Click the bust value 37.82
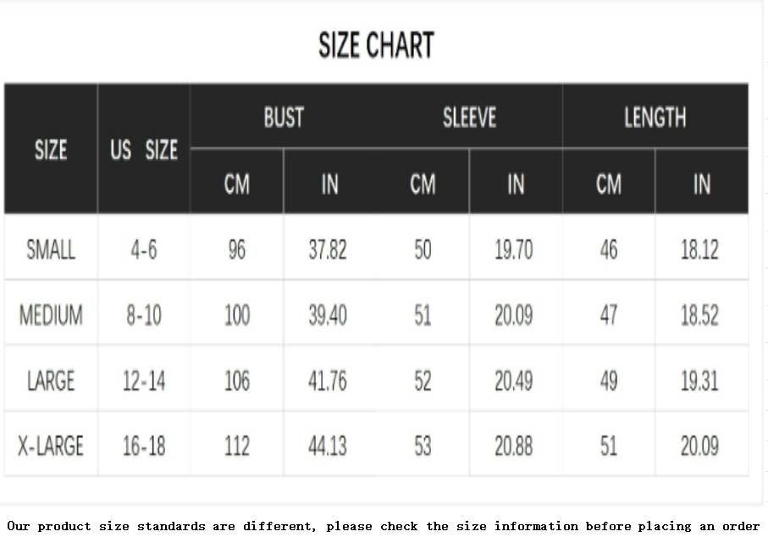Viewport: 768px width, 548px height. pos(328,250)
